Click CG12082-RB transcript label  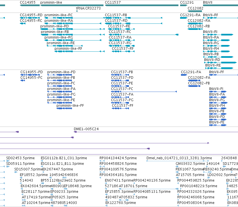click(x=199, y=26)
